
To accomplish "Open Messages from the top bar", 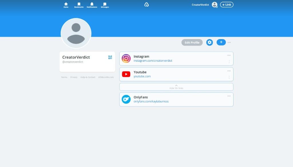I will tap(105, 5).
